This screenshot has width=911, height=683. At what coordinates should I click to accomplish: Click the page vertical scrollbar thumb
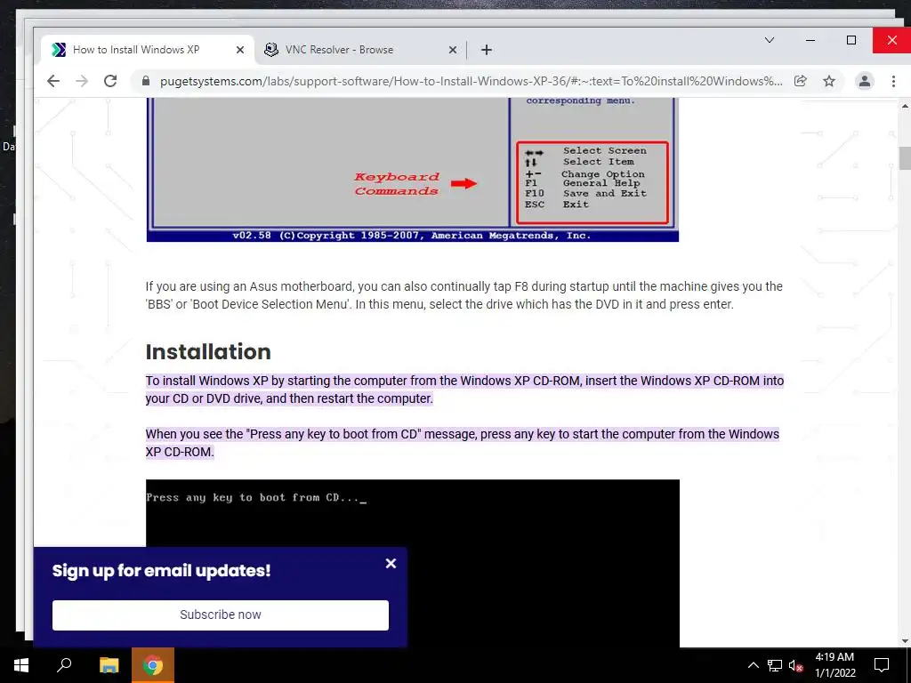tap(905, 158)
